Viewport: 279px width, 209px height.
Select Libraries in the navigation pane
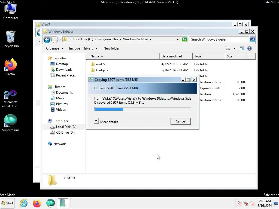(x=59, y=87)
